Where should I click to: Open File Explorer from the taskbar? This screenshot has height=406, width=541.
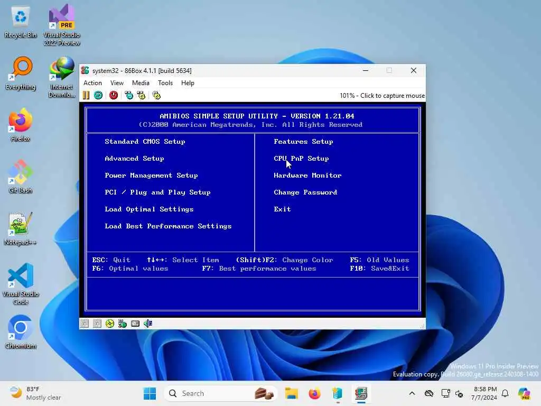click(x=292, y=393)
